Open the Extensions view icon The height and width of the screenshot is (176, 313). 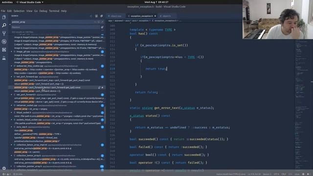point(4,50)
